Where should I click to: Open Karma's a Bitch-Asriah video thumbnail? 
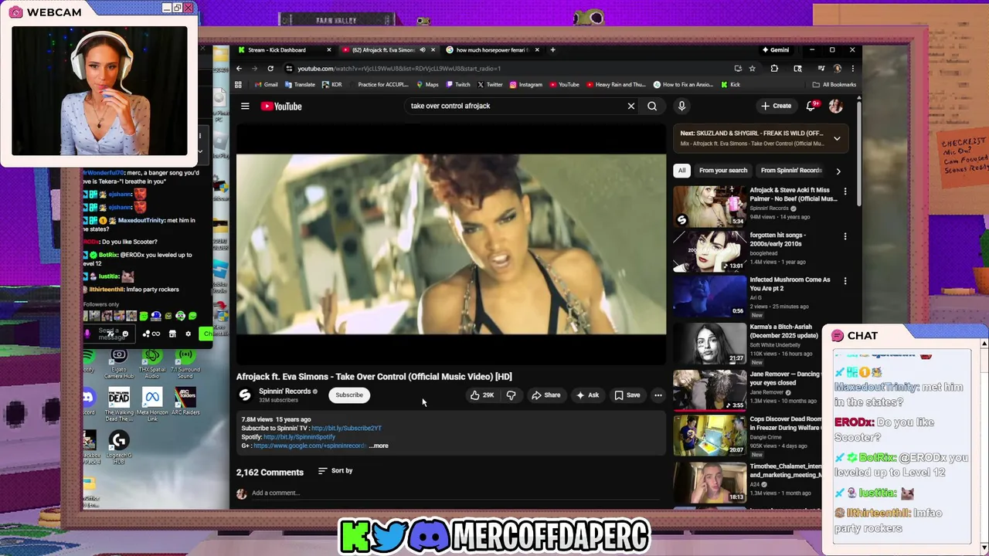709,343
